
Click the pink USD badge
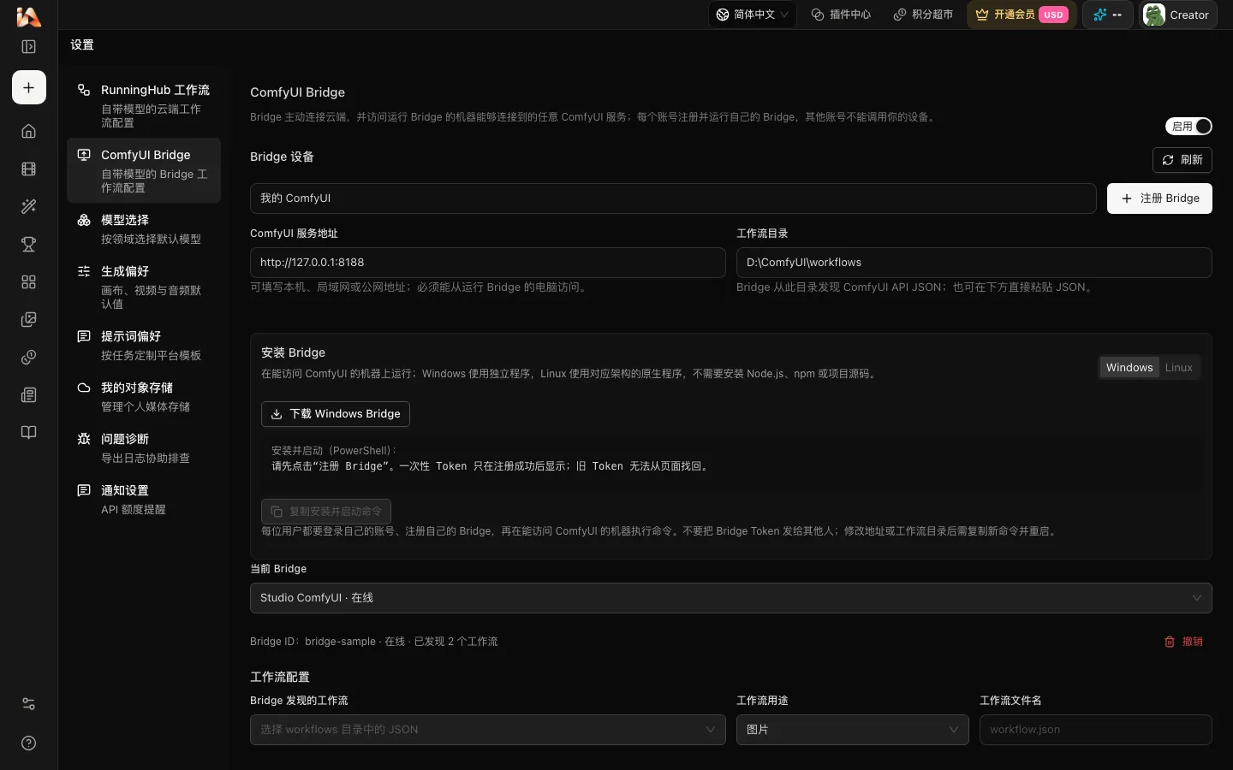click(x=1053, y=15)
